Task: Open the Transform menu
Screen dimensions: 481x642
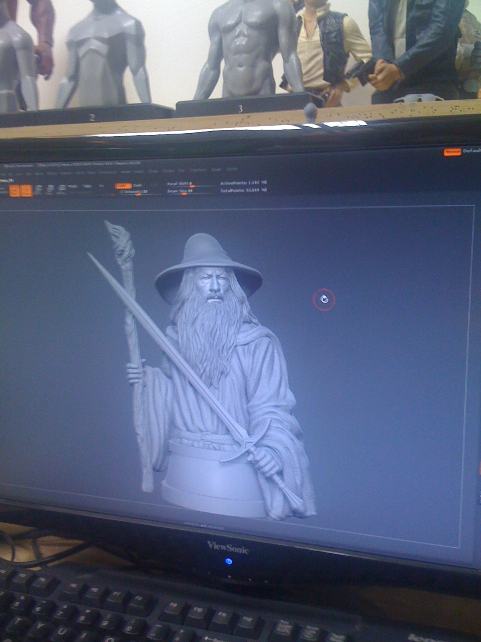Action: tap(197, 170)
